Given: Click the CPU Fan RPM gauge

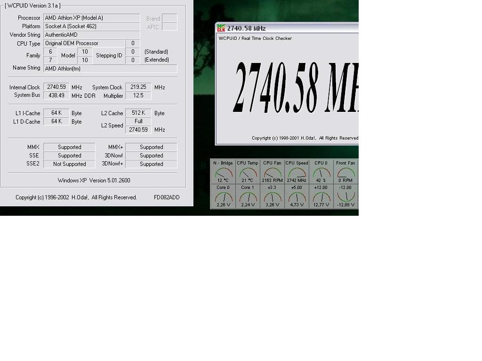Looking at the screenshot, I should [x=272, y=172].
